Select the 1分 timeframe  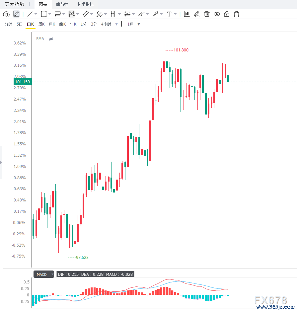tap(84, 24)
